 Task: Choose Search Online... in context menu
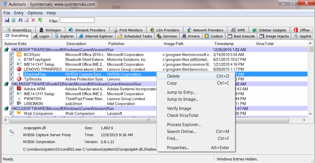click(x=196, y=132)
